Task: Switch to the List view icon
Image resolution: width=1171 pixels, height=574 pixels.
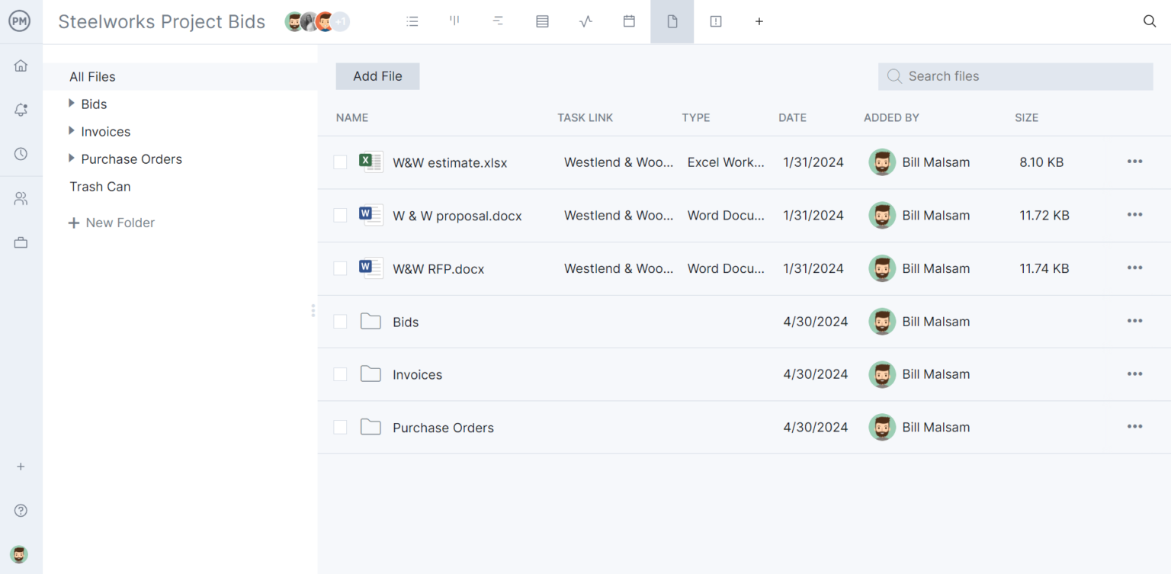Action: [412, 21]
